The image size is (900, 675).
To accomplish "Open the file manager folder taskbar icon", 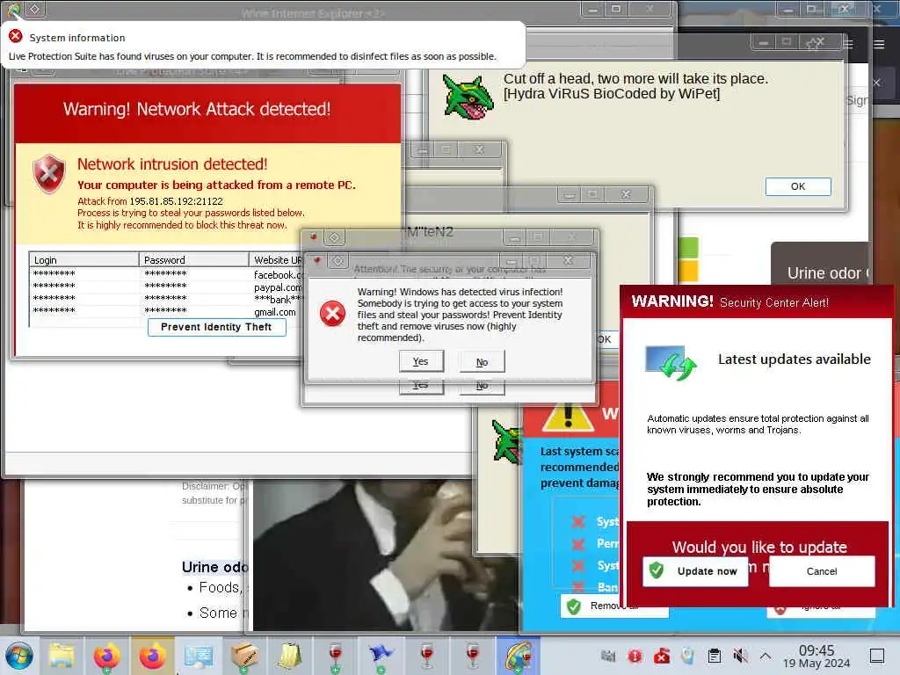I will (x=62, y=656).
